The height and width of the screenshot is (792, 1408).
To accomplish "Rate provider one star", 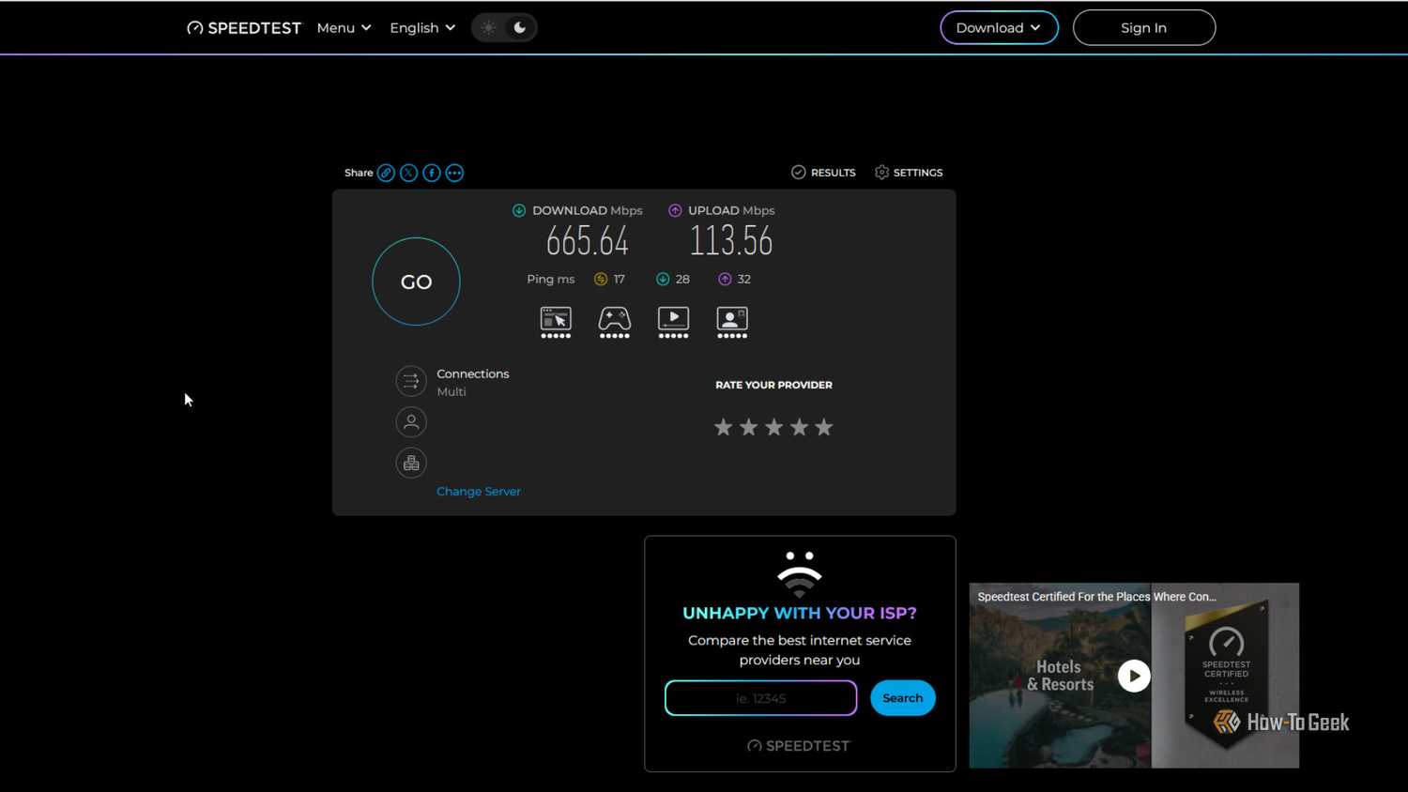I will 723,428.
